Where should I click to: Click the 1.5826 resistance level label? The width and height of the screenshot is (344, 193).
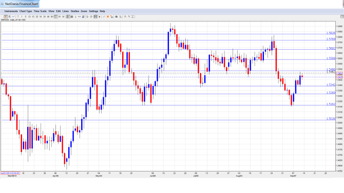331,33
